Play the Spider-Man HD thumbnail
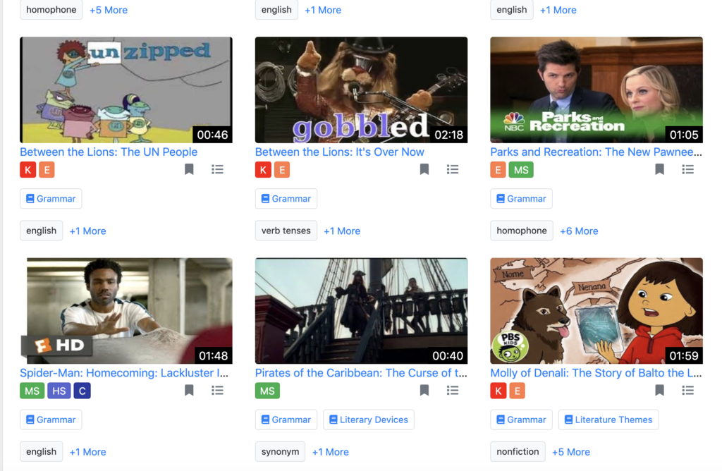Screen dimensions: 722x471 (x=126, y=311)
